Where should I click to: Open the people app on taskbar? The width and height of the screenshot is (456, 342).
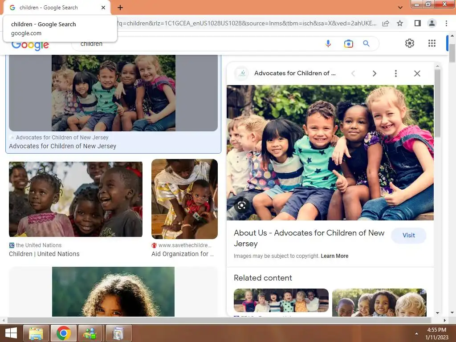(90, 333)
